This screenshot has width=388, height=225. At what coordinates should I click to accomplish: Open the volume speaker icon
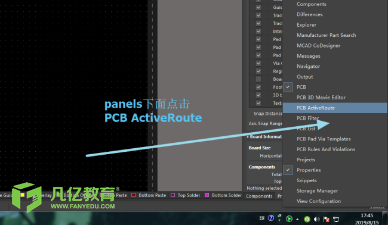coord(316,219)
